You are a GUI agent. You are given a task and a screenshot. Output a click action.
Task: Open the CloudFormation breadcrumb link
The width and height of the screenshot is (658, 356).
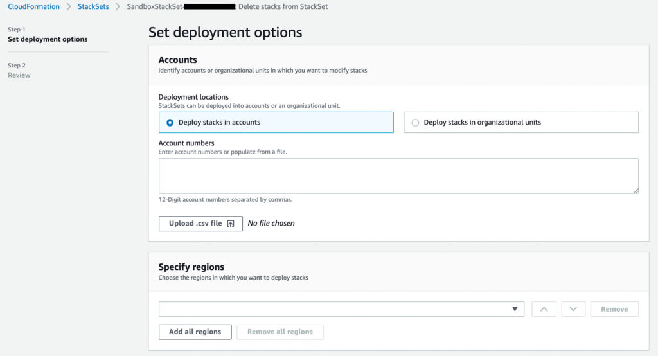pyautogui.click(x=33, y=6)
